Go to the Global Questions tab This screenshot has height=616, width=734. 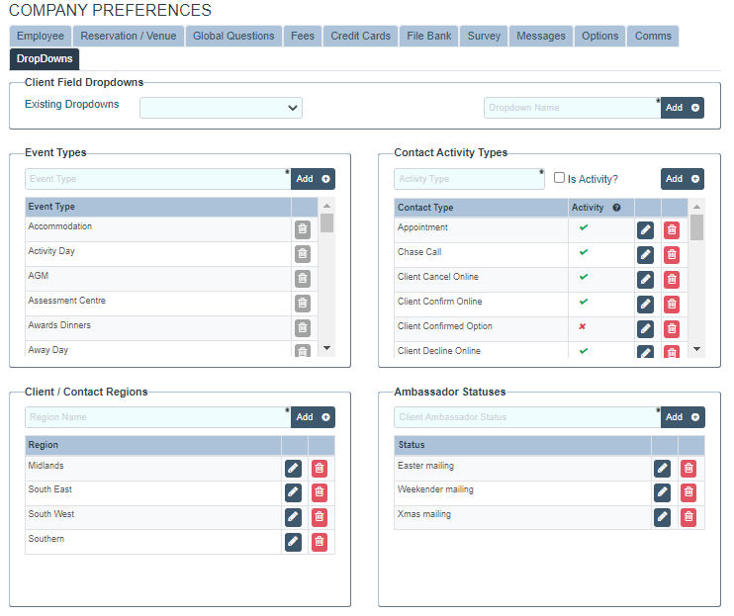point(233,36)
